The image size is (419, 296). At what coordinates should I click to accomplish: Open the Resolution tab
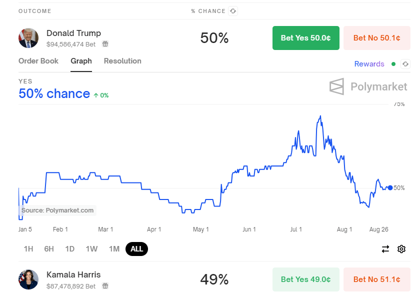[x=122, y=61]
